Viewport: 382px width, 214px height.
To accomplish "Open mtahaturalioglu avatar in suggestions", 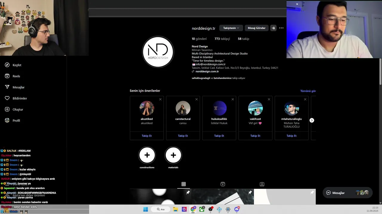I will [x=292, y=108].
